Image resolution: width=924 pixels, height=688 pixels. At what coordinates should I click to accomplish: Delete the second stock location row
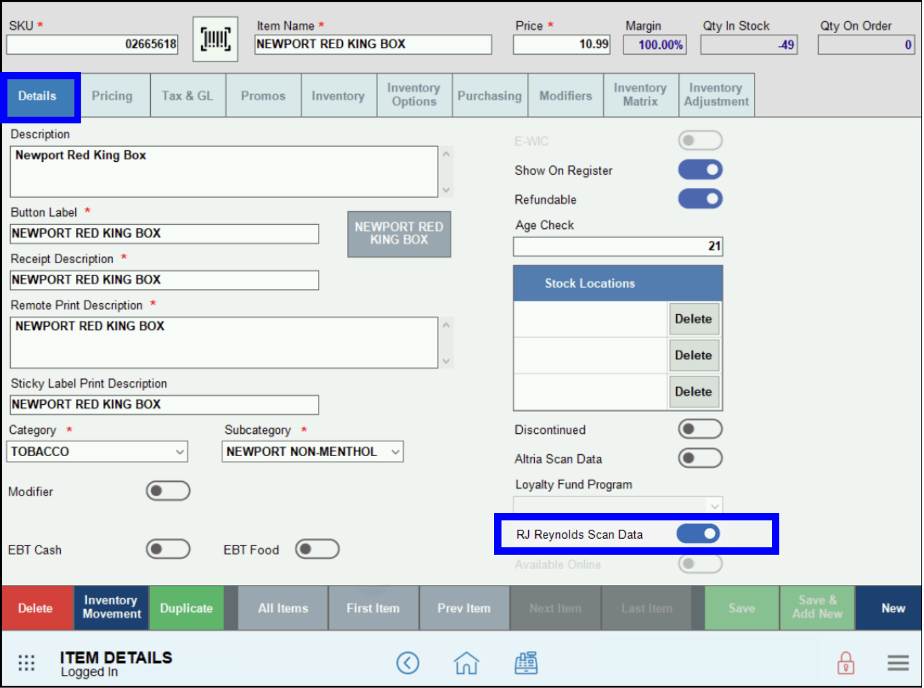693,355
